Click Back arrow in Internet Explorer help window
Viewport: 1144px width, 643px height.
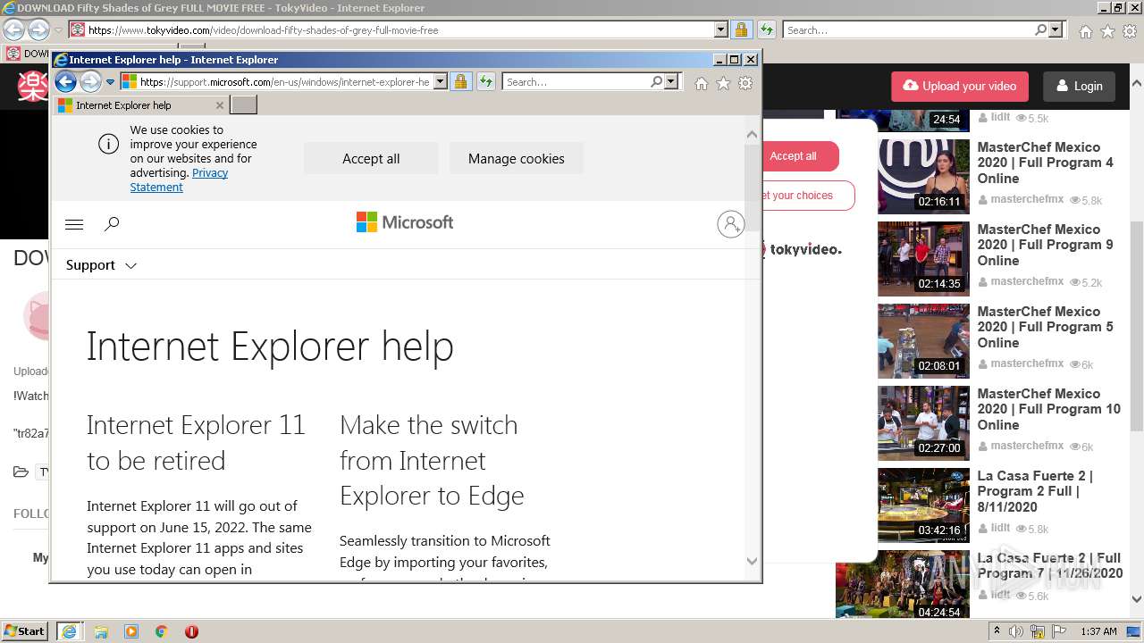(x=65, y=82)
